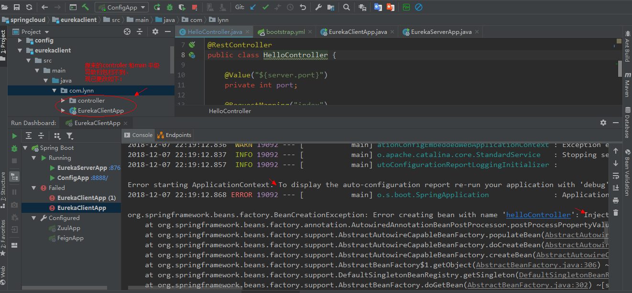
Task: Click the blue circular slash icon in toolbar
Action: [x=419, y=7]
